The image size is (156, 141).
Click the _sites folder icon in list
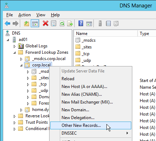[x=78, y=47]
